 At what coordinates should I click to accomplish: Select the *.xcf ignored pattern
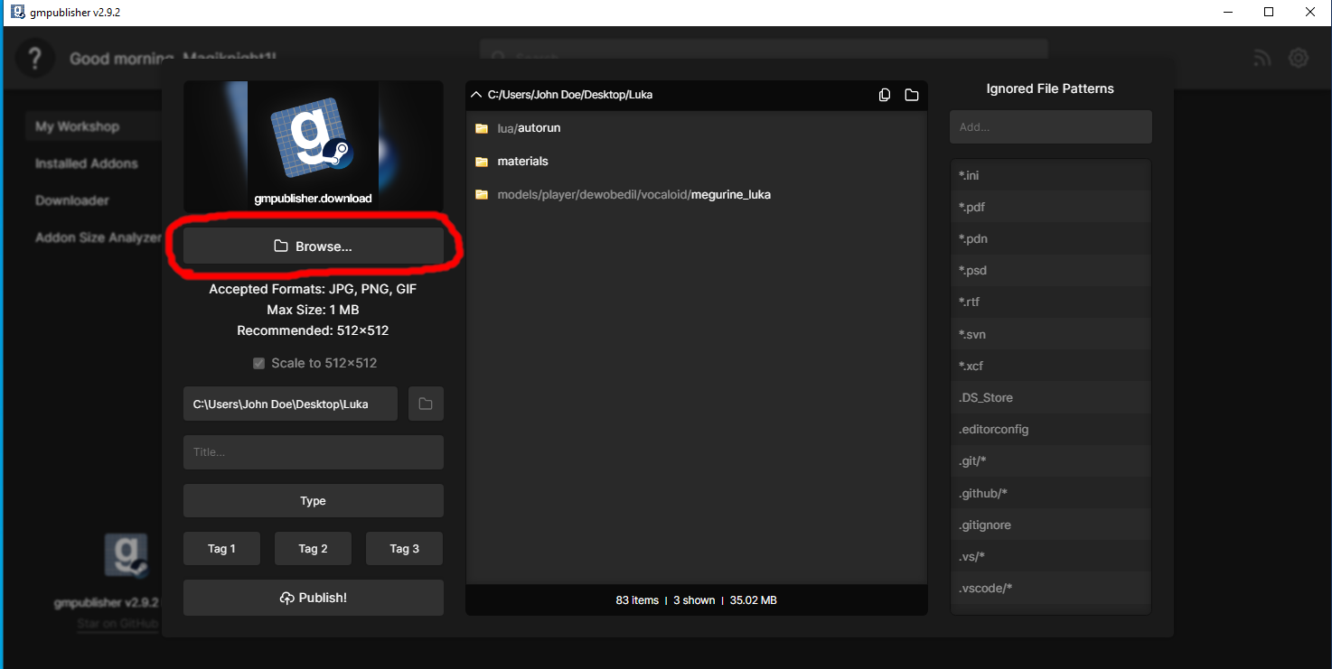pos(1051,366)
